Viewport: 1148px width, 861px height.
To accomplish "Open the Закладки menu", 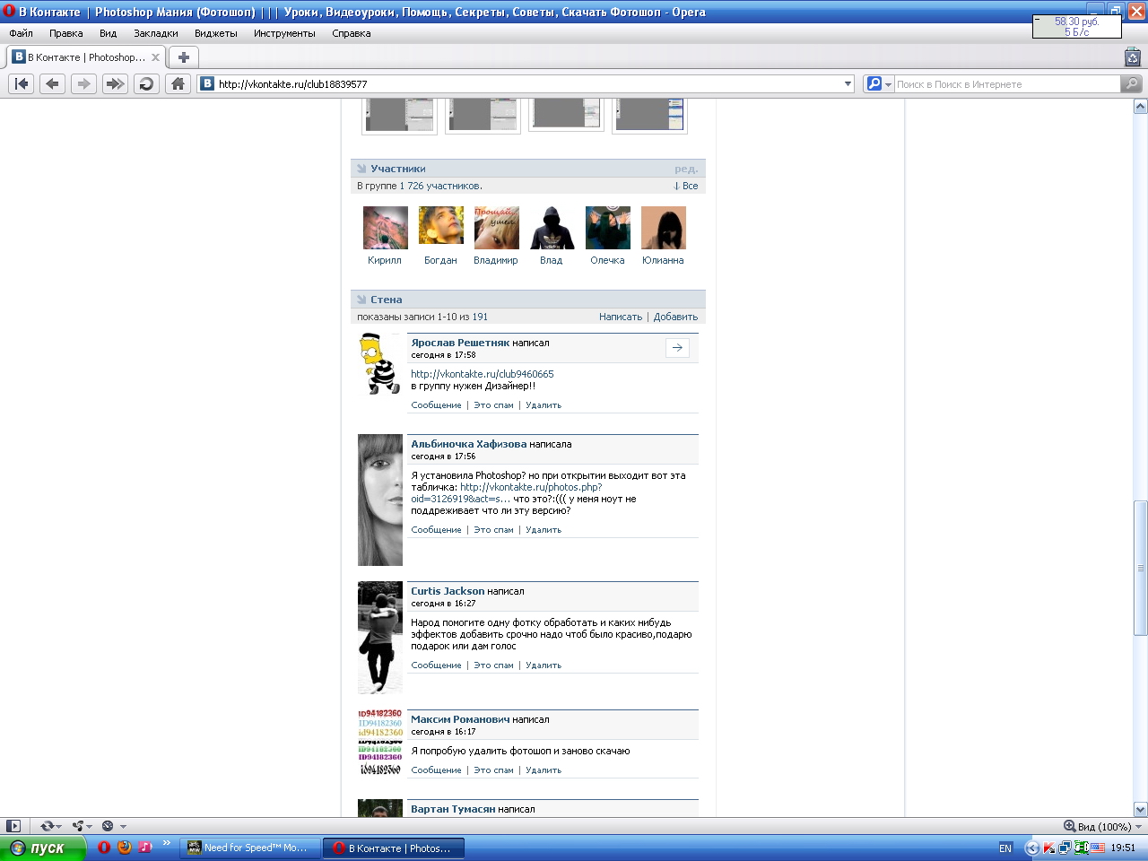I will pos(156,33).
